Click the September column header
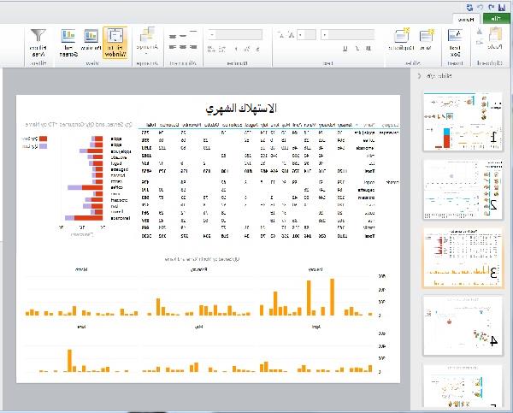Viewport: 513px width, 413px height. pos(233,125)
